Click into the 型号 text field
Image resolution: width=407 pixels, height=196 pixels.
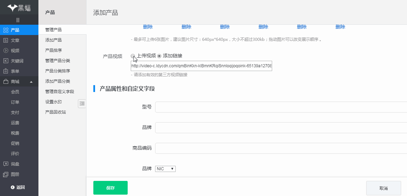[281, 107]
